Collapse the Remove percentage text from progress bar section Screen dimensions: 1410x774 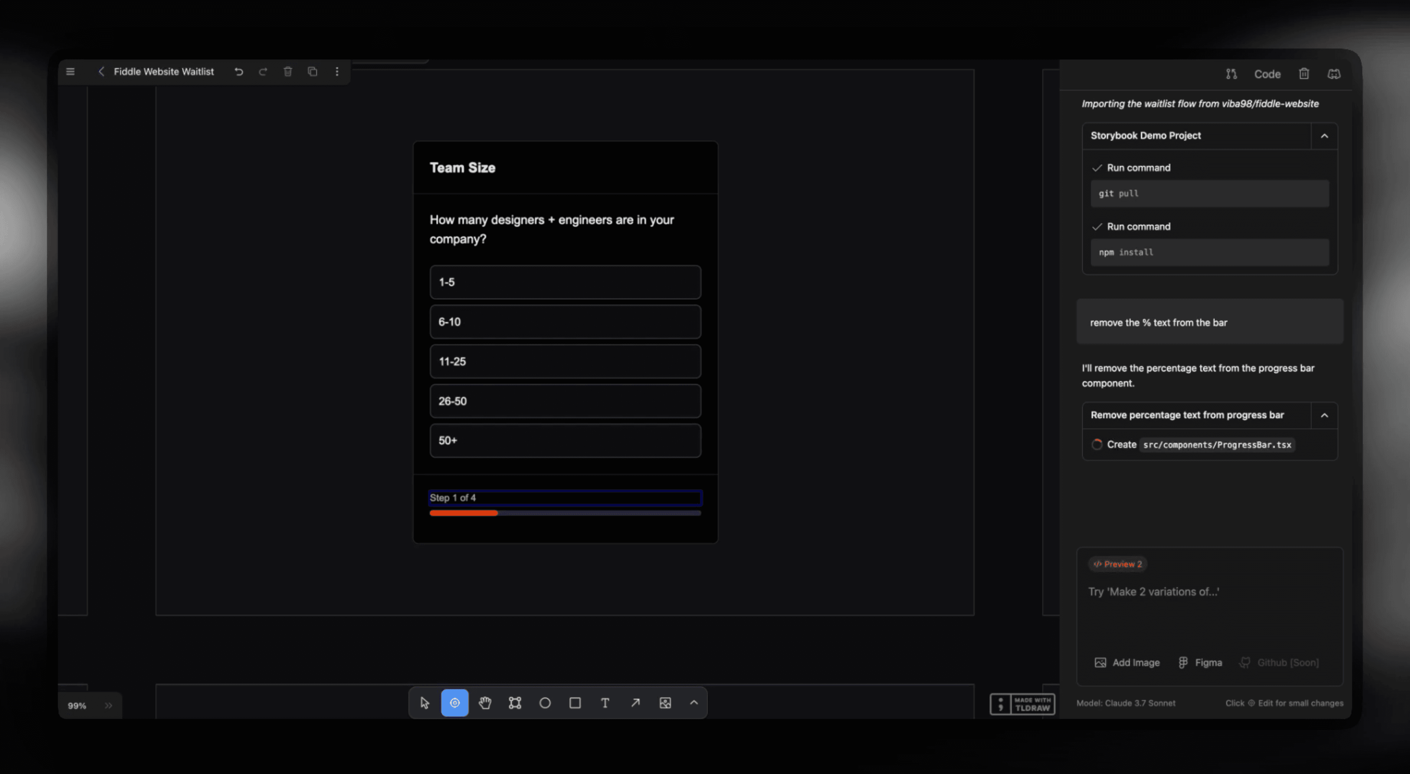tap(1324, 416)
